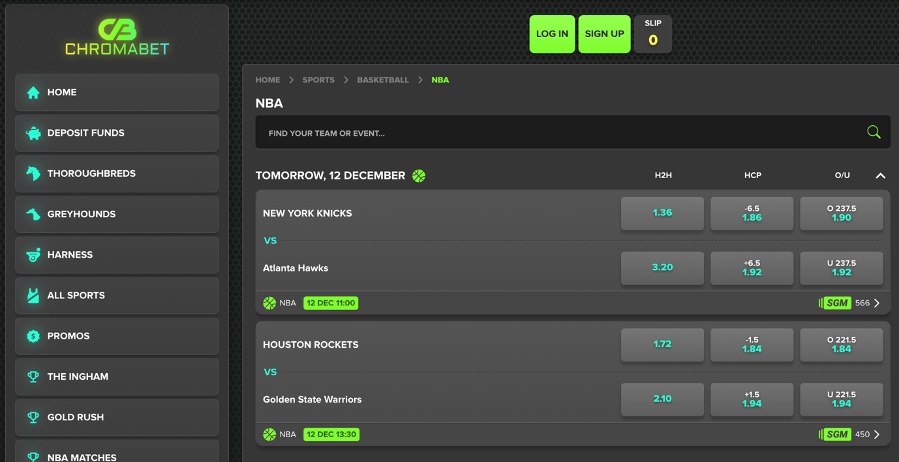Click the ChromaBet logo
The image size is (899, 462).
tap(117, 37)
